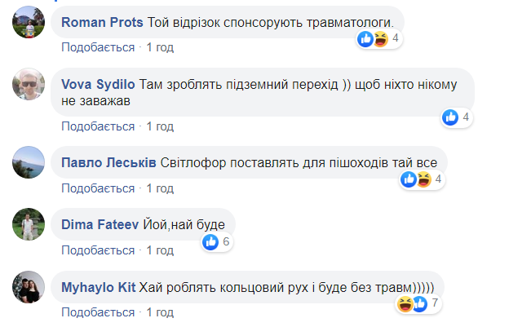Open Dima Fateev's avatar image
509x327 pixels.
click(30, 226)
